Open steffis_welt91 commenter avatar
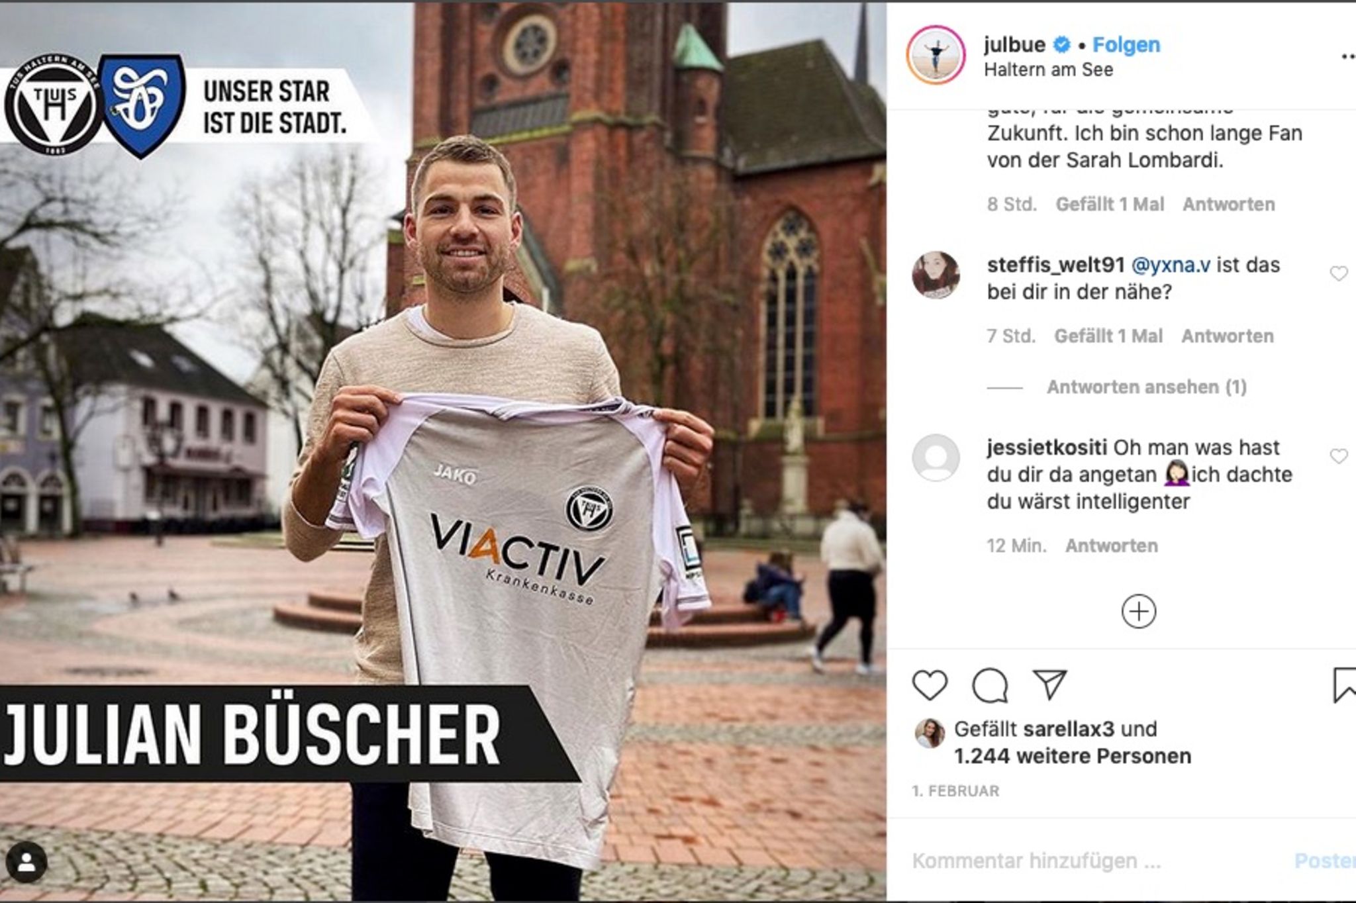 pos(936,275)
